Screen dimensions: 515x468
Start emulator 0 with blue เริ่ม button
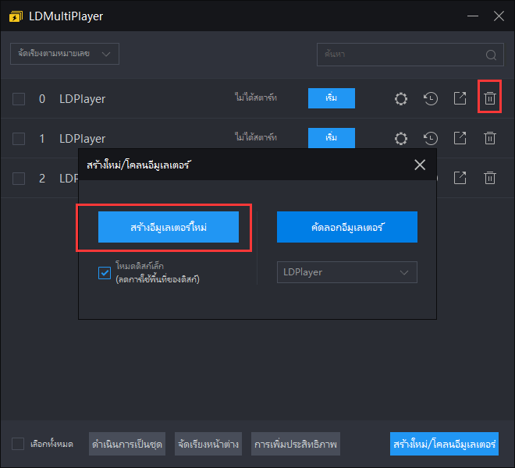tap(332, 97)
